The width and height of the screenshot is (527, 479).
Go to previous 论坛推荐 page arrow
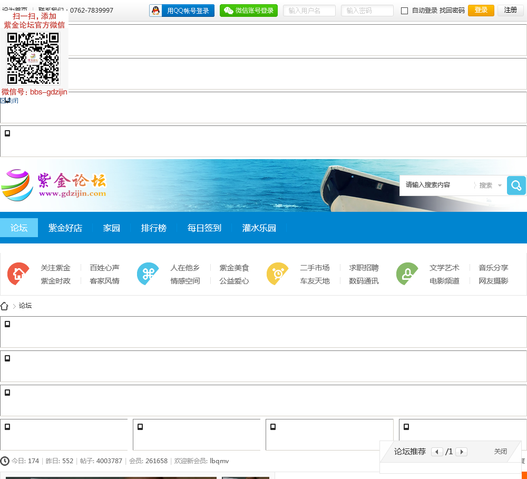tap(437, 452)
